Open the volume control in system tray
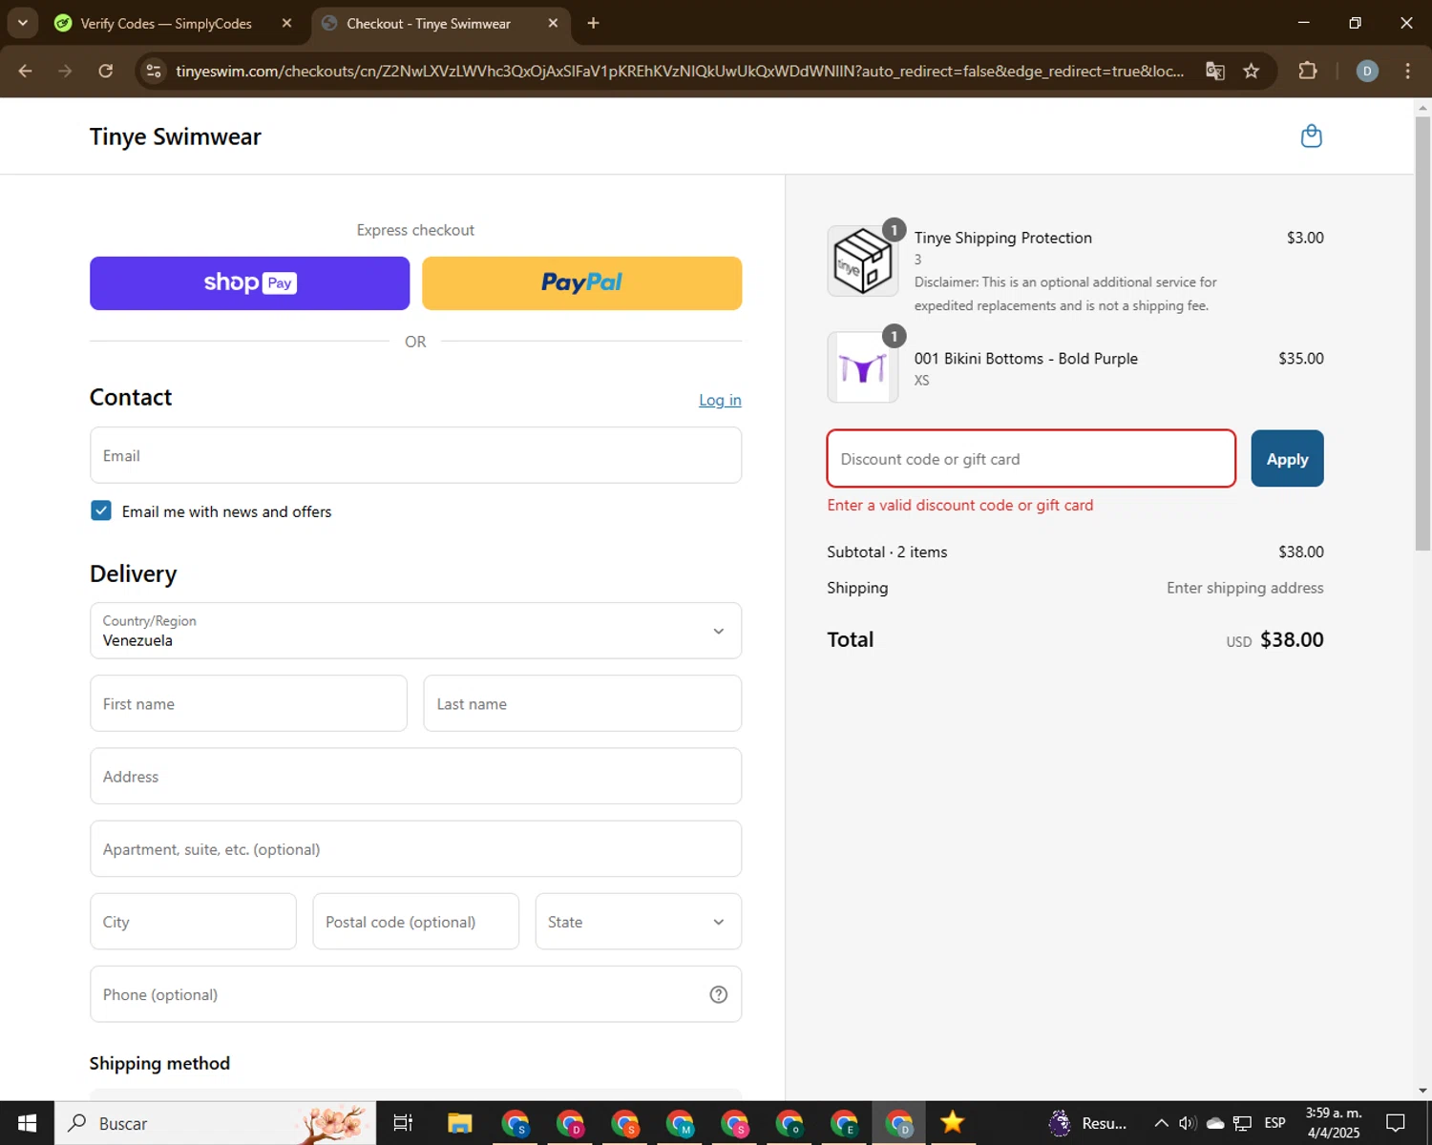Viewport: 1432px width, 1145px height. (x=1188, y=1123)
